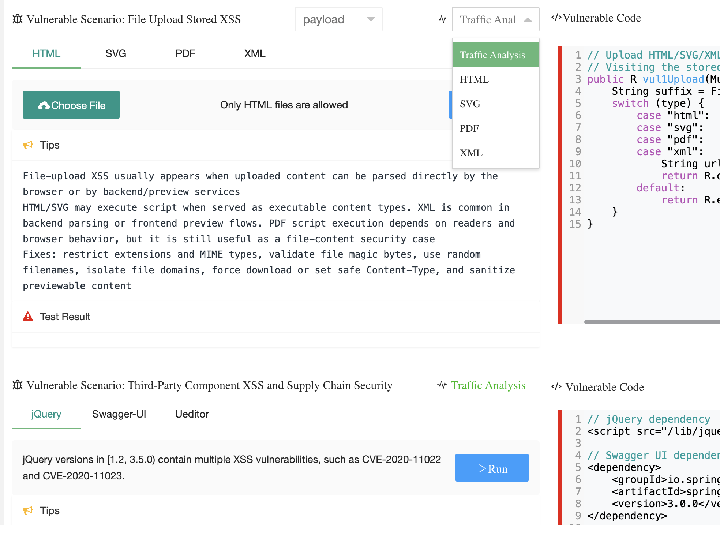
Task: Open the payload dropdown
Action: click(x=338, y=19)
